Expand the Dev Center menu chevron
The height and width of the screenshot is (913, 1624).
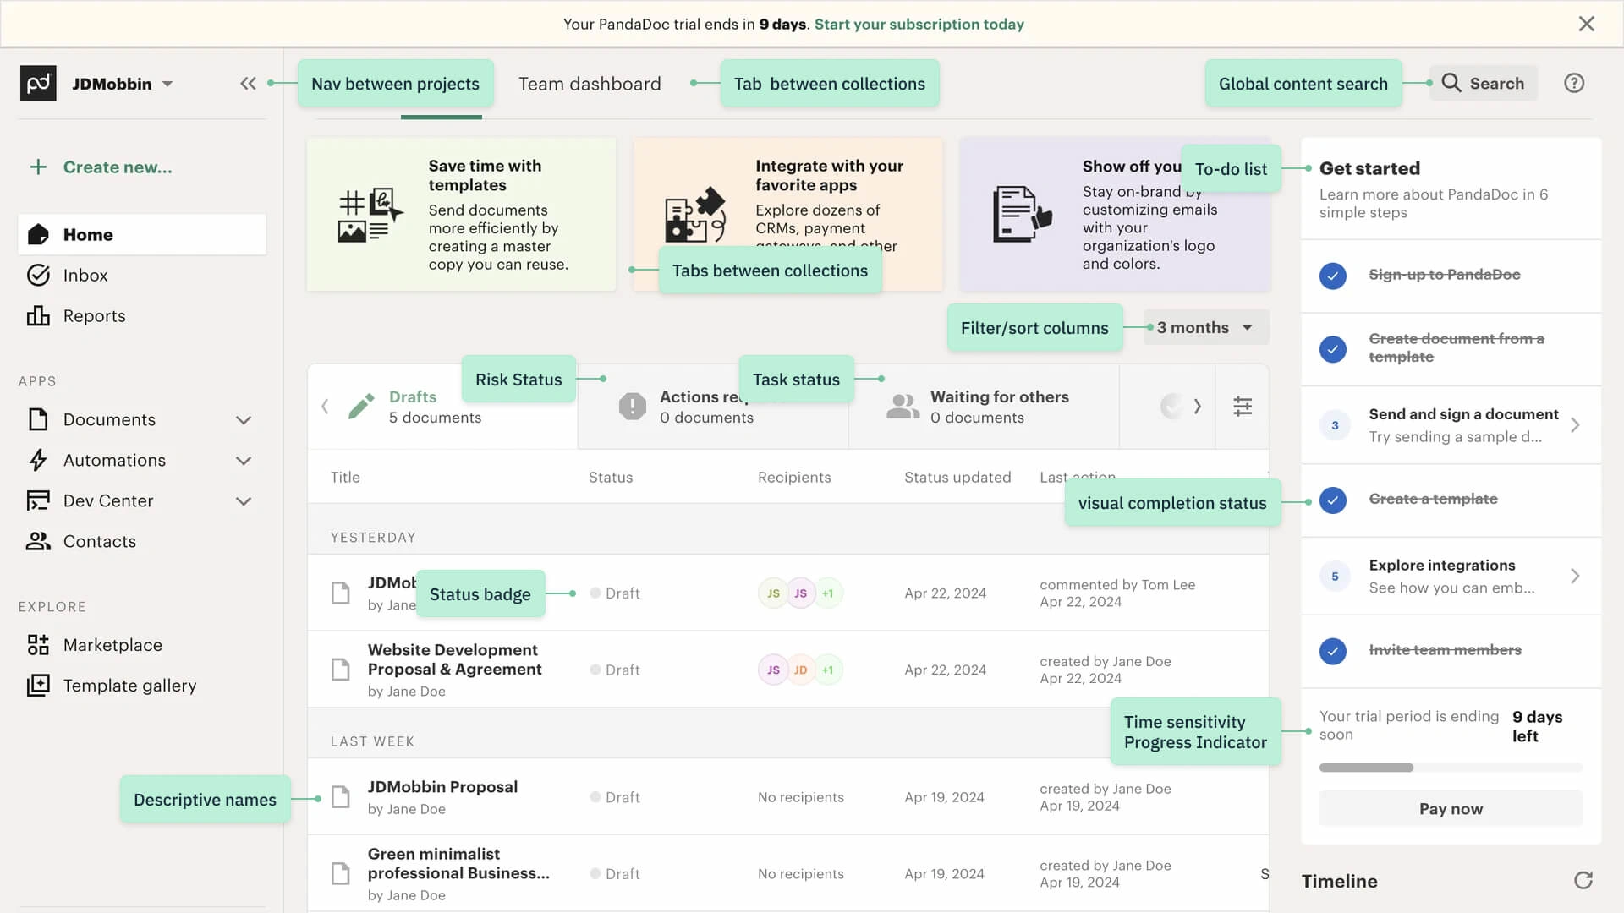pos(244,501)
